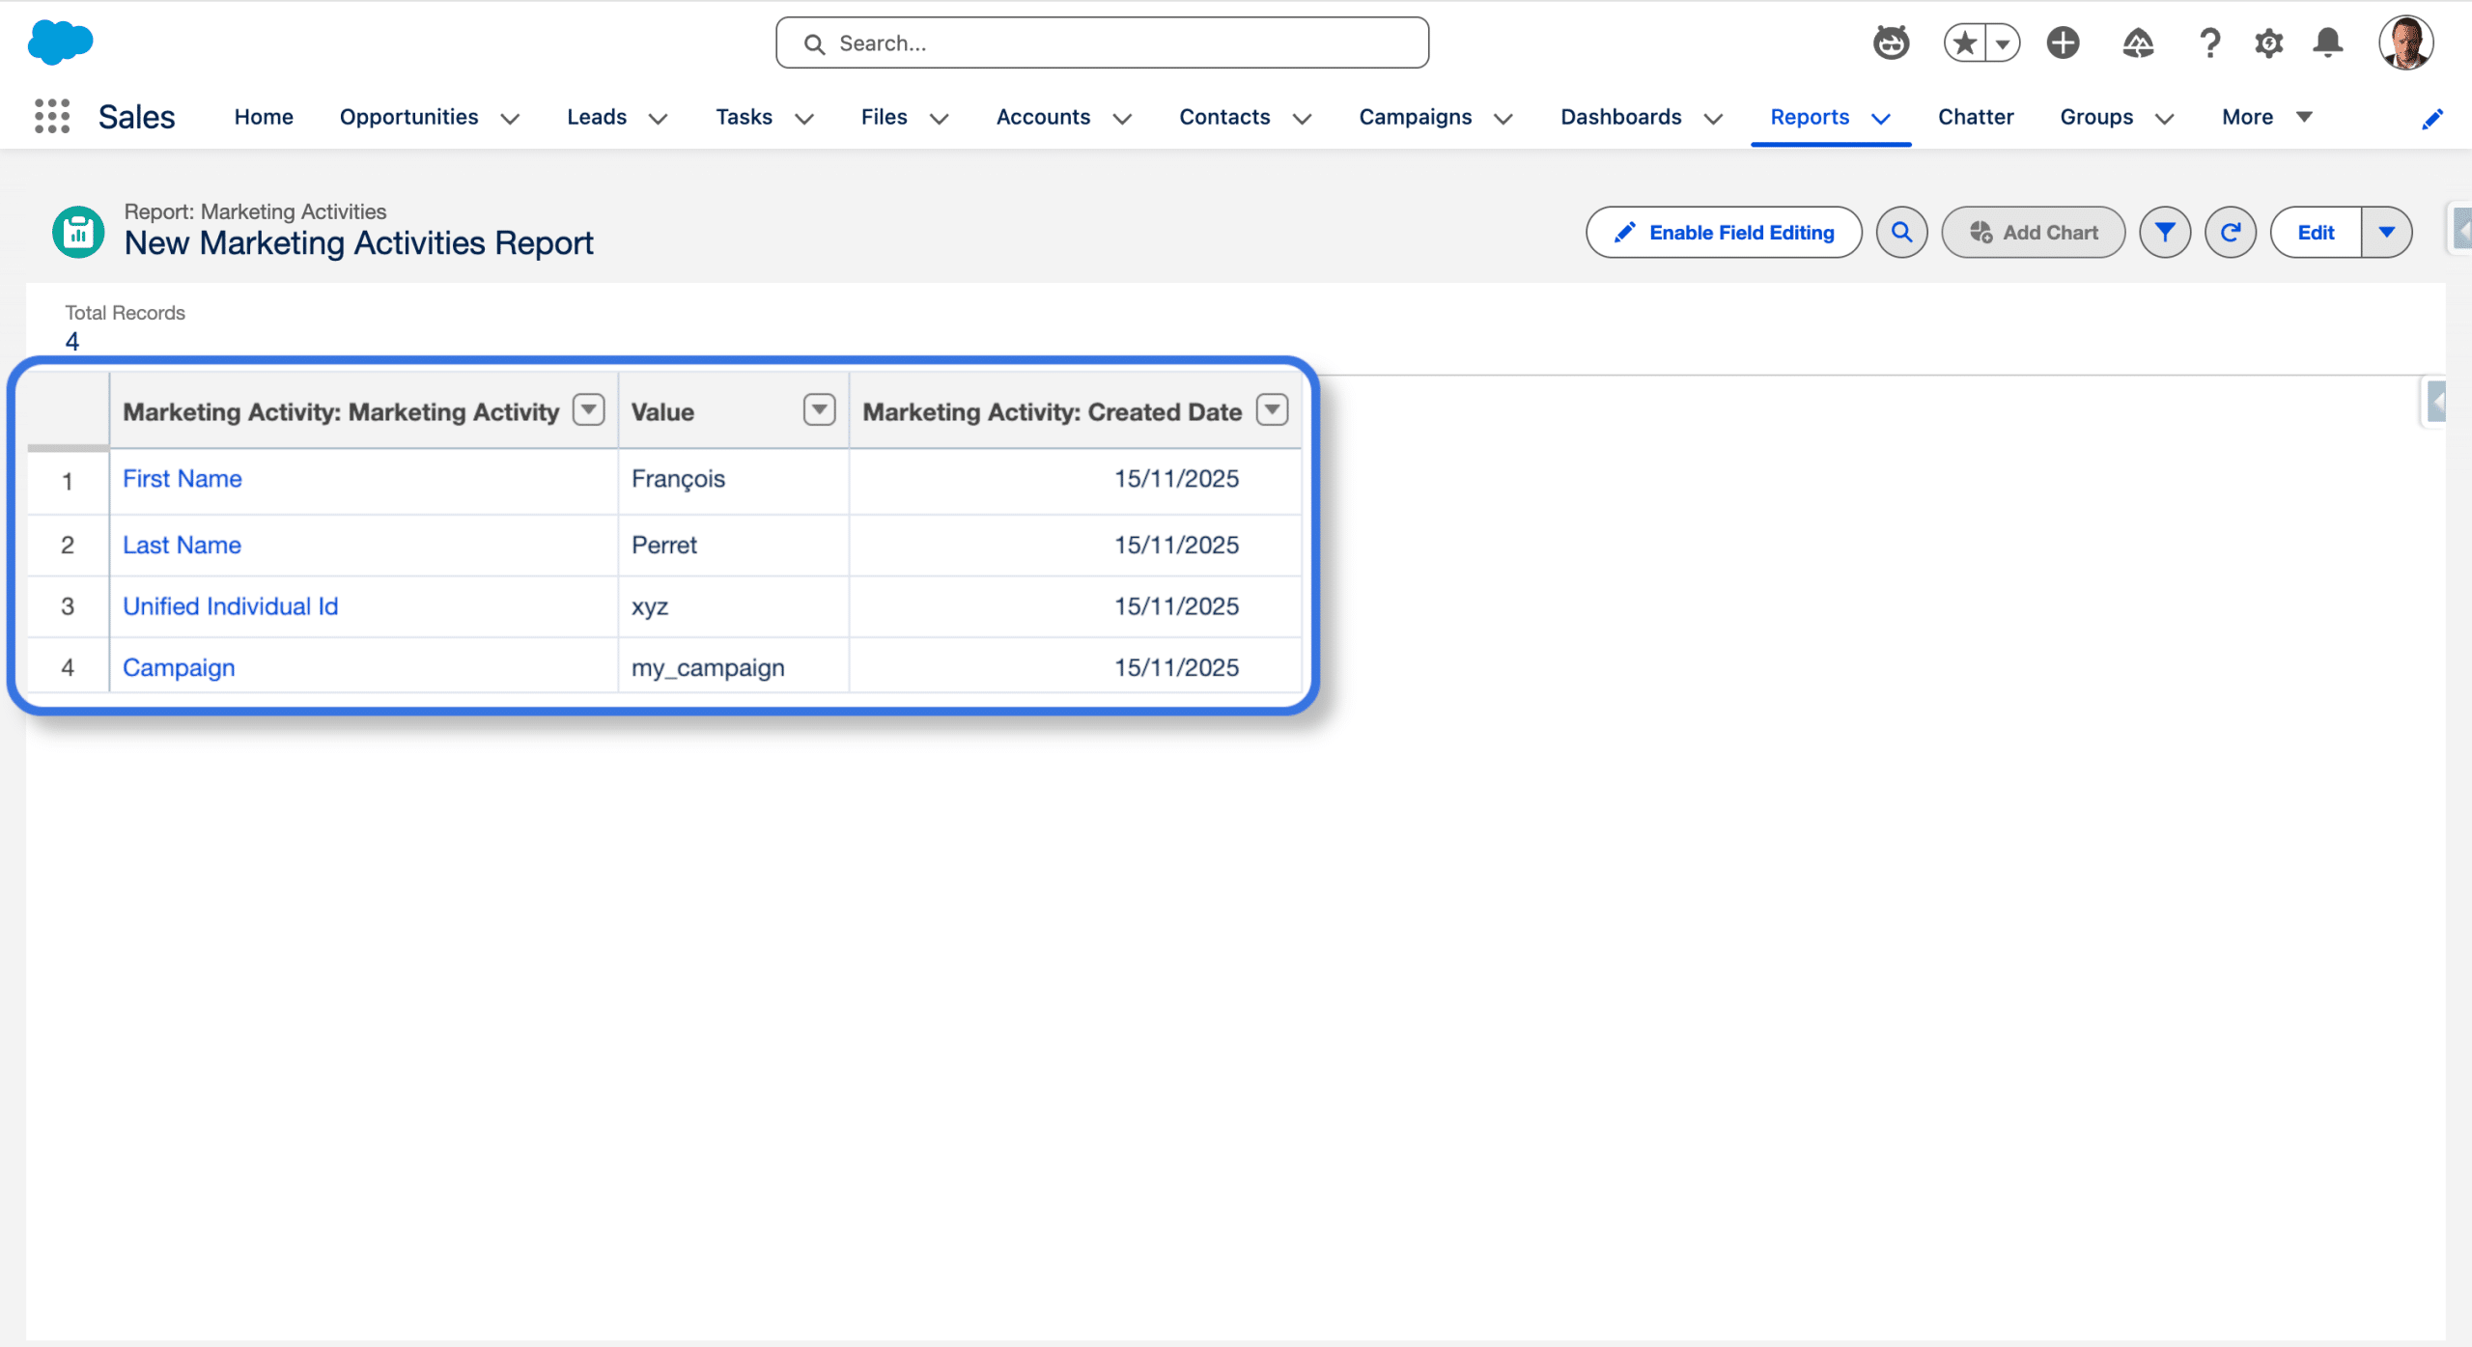
Task: Click the favorites star icon
Action: click(x=1964, y=43)
